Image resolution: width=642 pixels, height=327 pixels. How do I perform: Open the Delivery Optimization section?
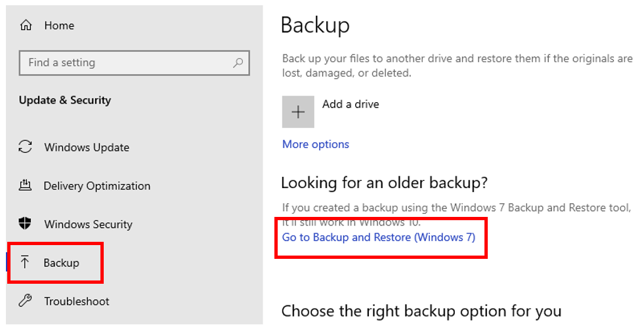pyautogui.click(x=97, y=186)
